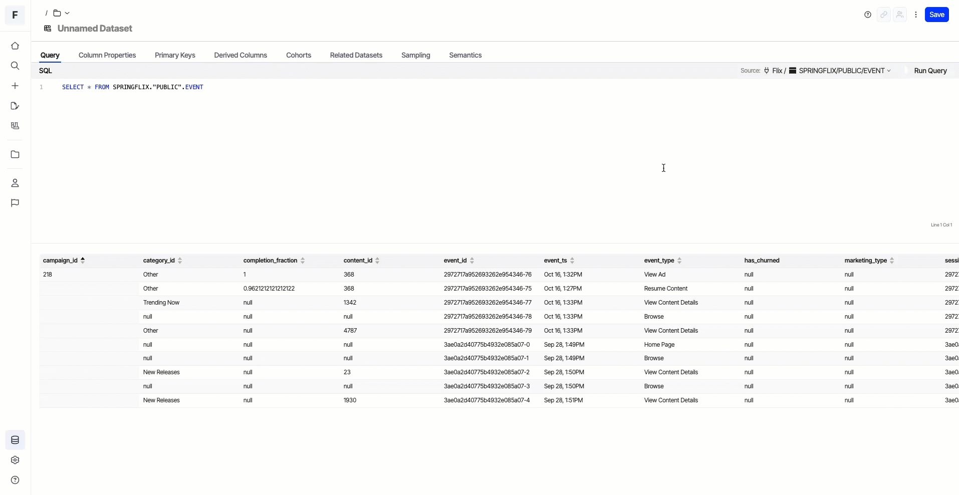Open the Primary Keys tab

tap(175, 55)
